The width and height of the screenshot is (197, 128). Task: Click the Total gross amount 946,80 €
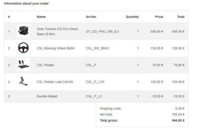click(178, 120)
